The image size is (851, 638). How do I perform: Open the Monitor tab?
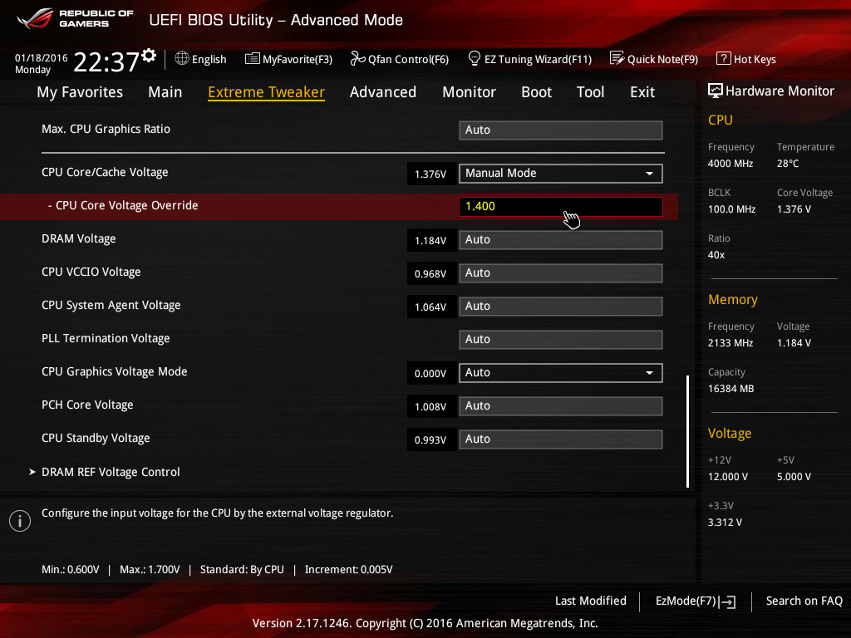tap(469, 92)
